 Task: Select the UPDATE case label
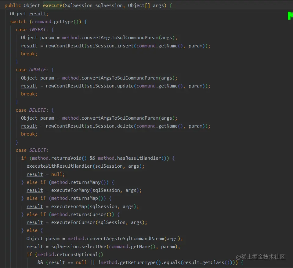pyautogui.click(x=37, y=69)
